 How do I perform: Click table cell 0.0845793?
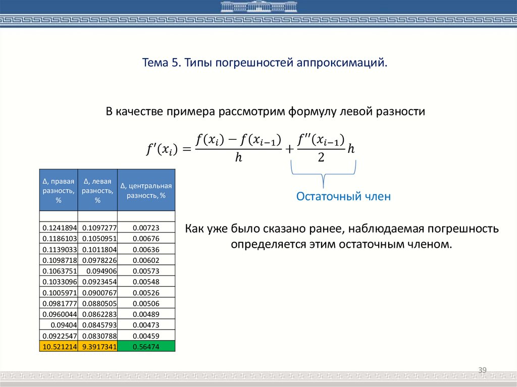pos(97,325)
